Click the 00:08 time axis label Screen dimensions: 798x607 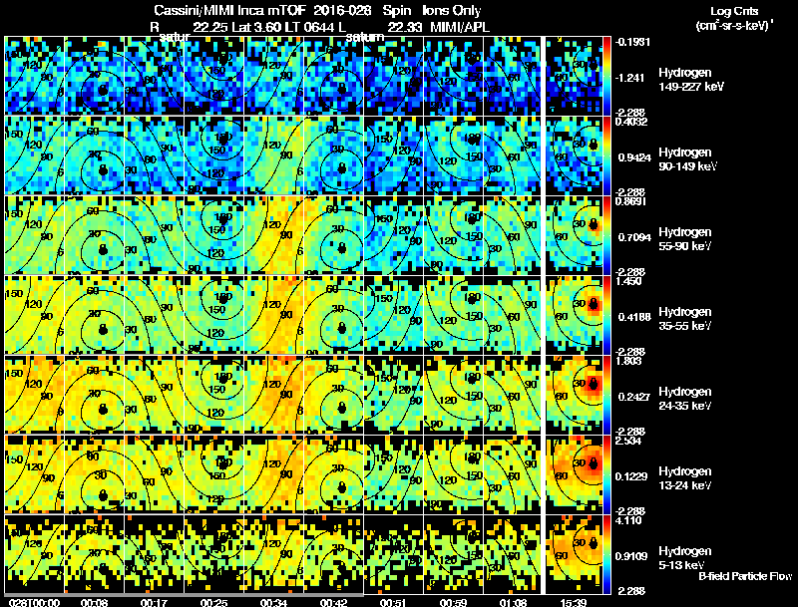click(94, 602)
